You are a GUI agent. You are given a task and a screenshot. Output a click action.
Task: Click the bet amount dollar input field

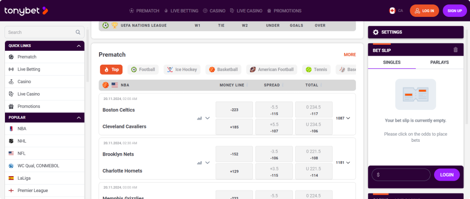[x=401, y=175]
